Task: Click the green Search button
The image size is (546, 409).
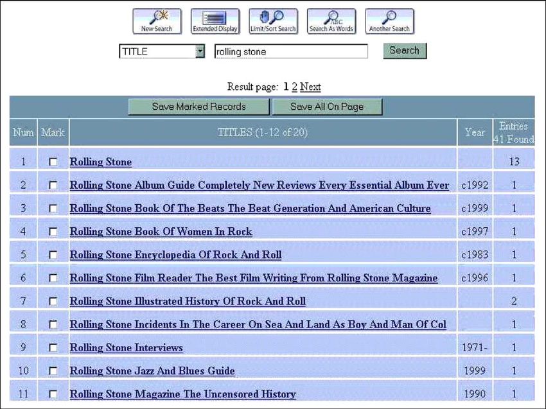Action: pyautogui.click(x=405, y=51)
